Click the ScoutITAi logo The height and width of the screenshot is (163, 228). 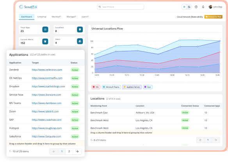[28, 7]
